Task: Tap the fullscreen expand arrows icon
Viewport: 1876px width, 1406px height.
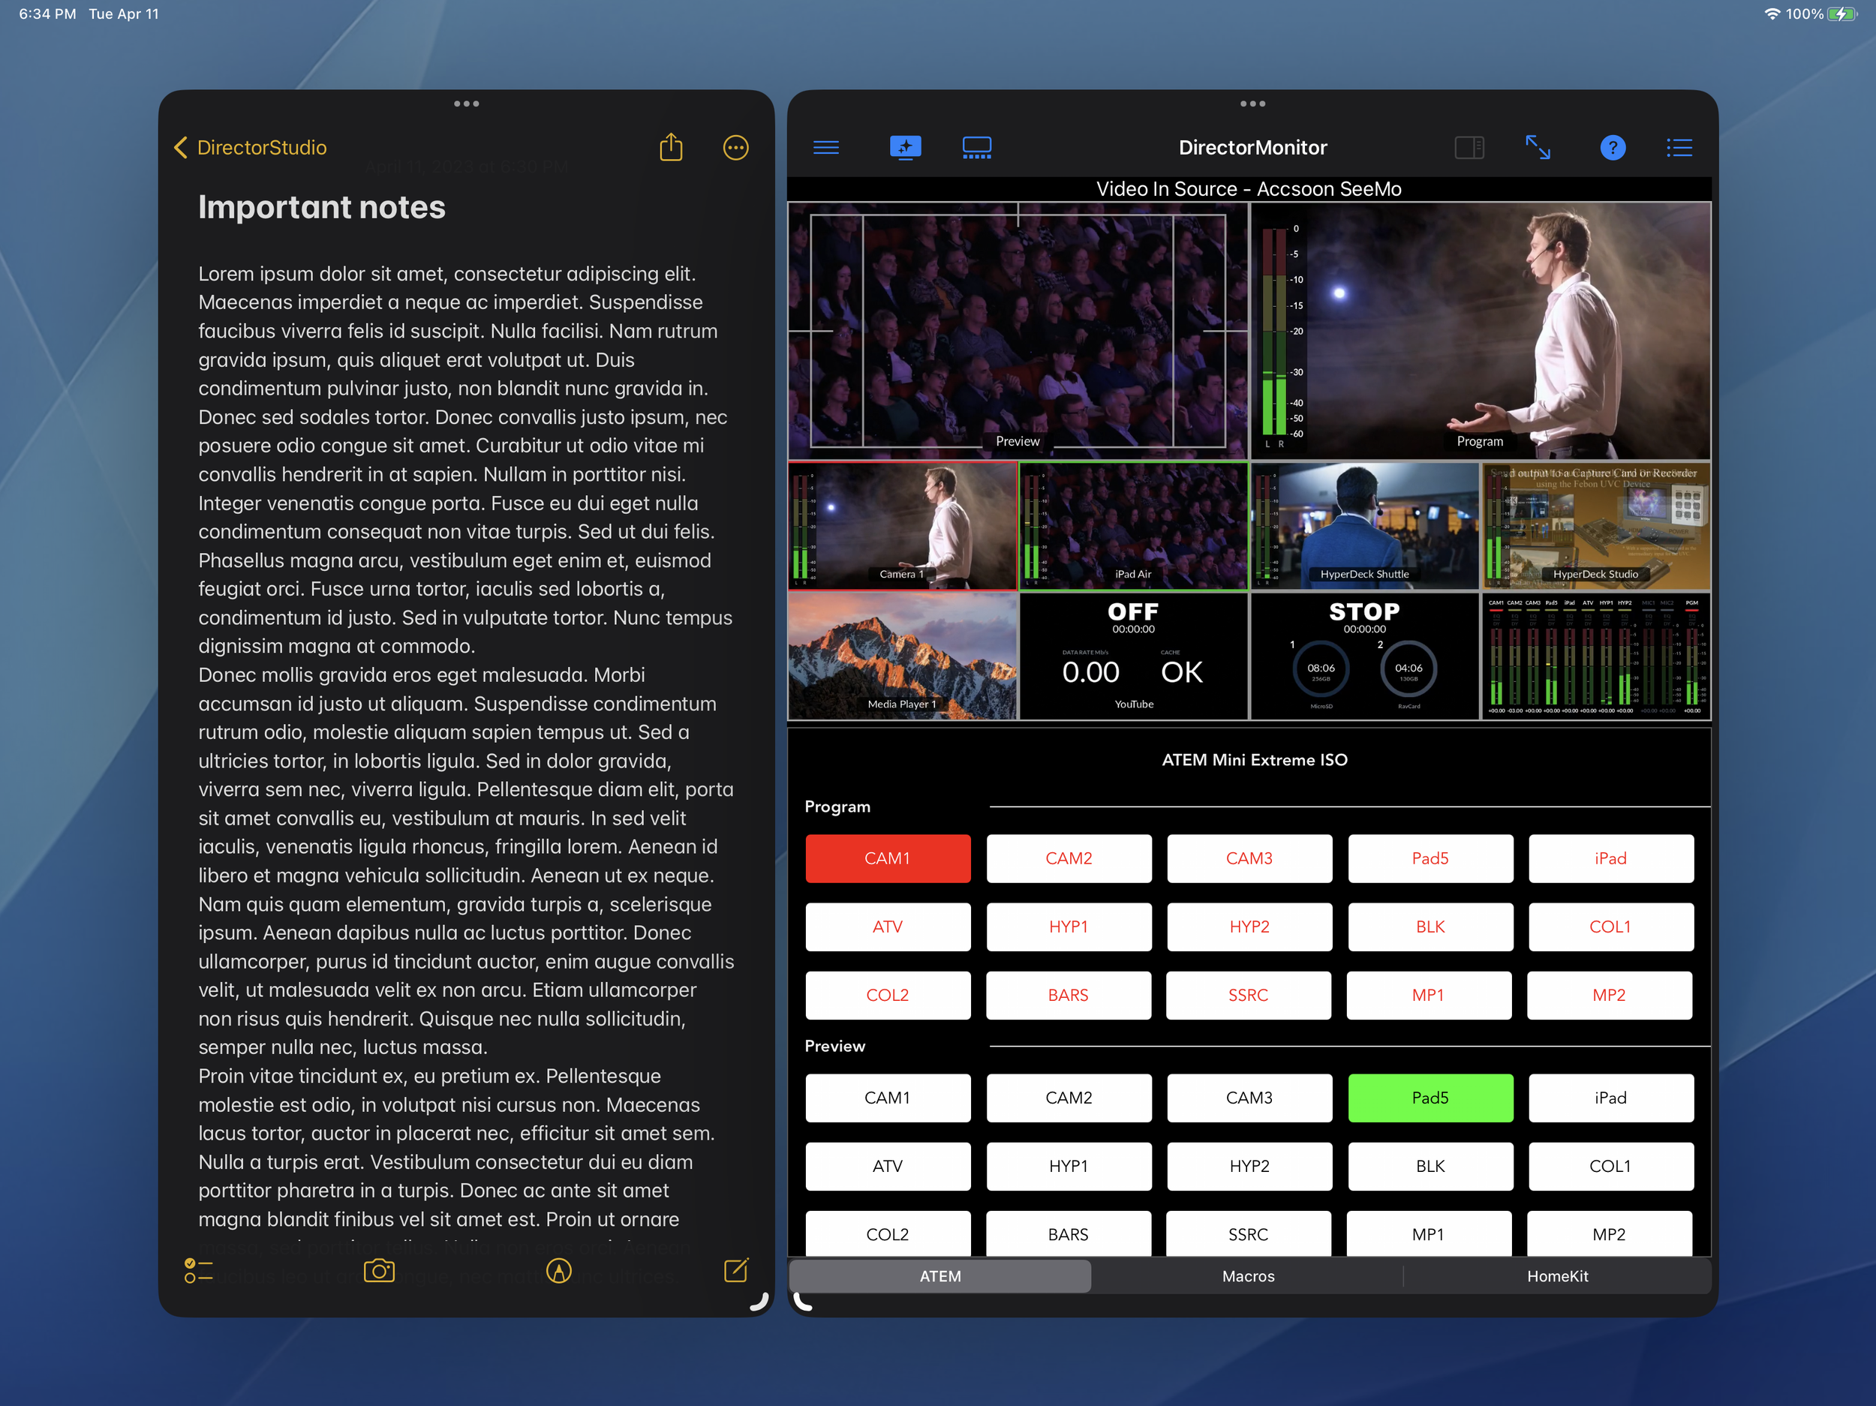Action: point(1538,148)
